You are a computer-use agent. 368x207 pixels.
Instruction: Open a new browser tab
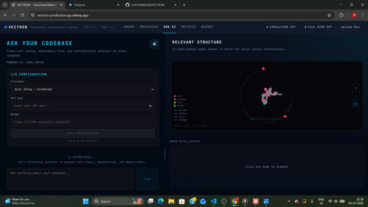184,5
